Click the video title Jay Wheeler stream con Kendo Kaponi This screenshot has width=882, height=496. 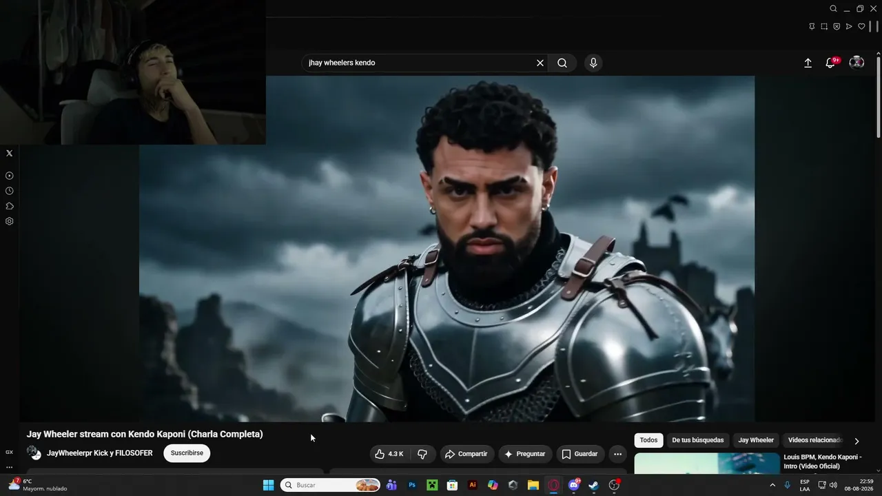coord(145,434)
